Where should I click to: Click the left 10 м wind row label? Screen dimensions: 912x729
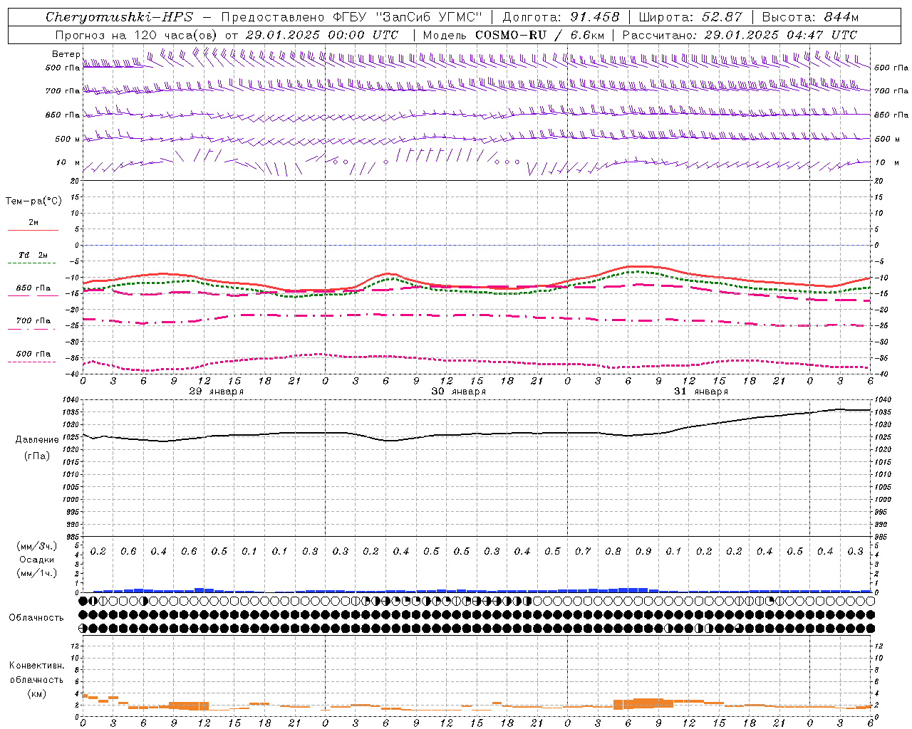click(68, 162)
